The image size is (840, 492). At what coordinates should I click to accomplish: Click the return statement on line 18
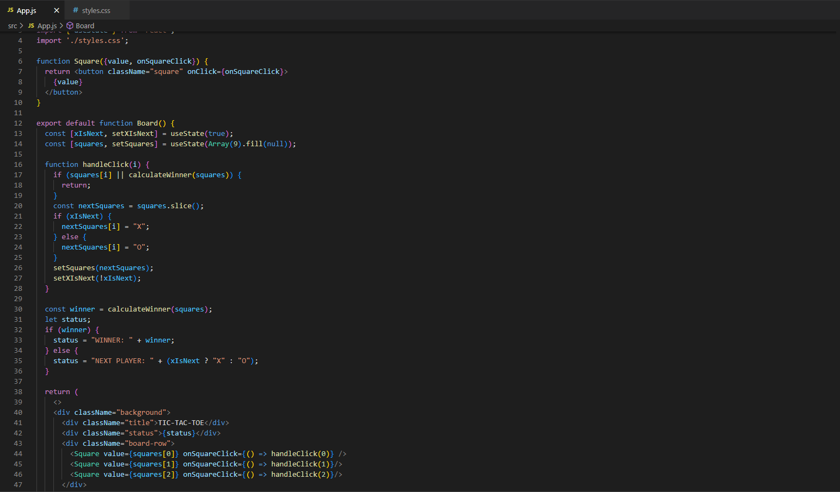click(76, 185)
